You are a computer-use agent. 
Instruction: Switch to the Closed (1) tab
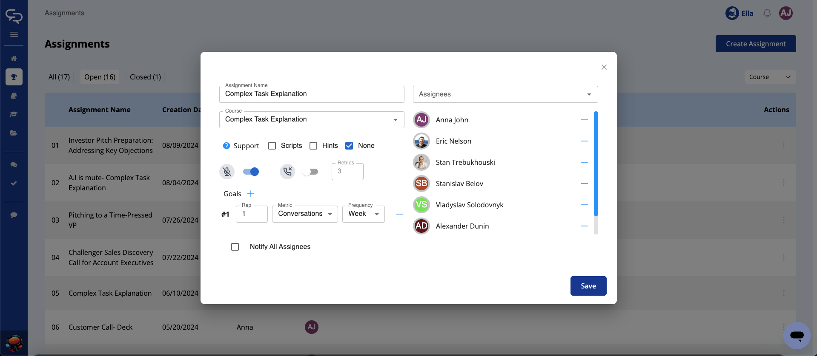(145, 77)
